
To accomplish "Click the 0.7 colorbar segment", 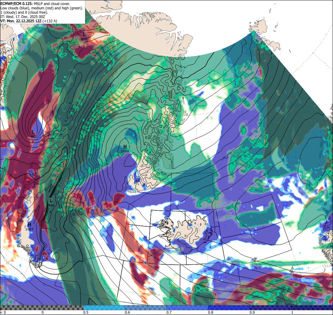I will click(187, 308).
